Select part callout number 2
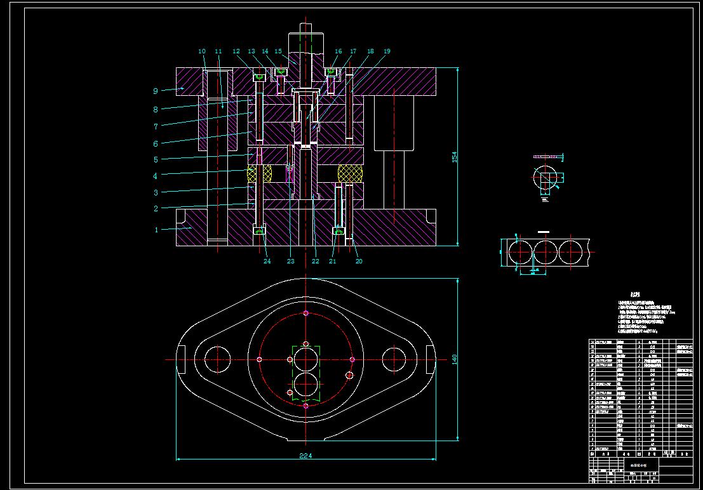The width and height of the screenshot is (703, 490). pos(156,208)
